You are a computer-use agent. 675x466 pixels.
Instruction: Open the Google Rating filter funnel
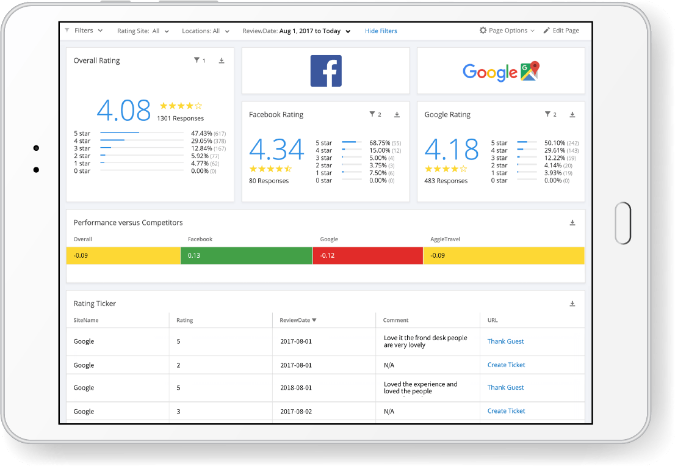pos(549,114)
